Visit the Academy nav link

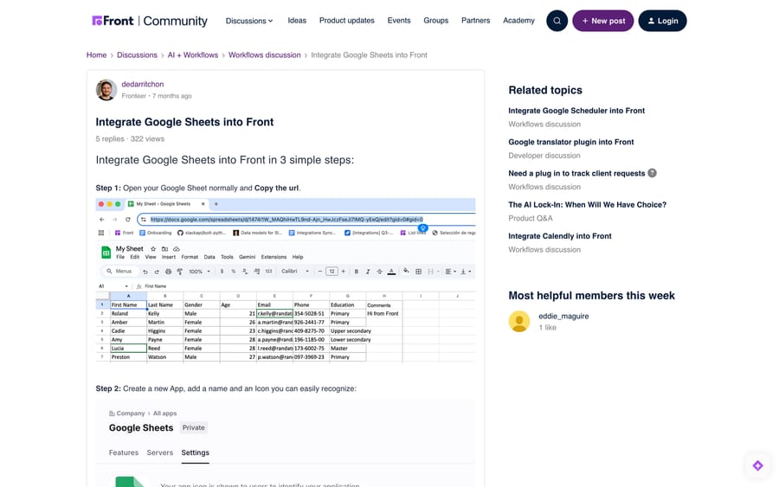click(x=518, y=21)
